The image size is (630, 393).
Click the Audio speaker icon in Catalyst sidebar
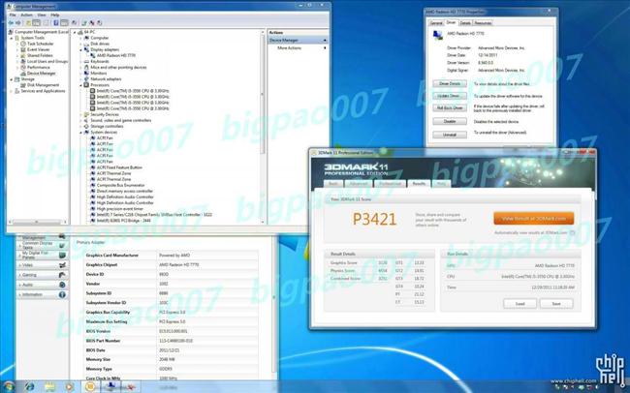pos(62,285)
